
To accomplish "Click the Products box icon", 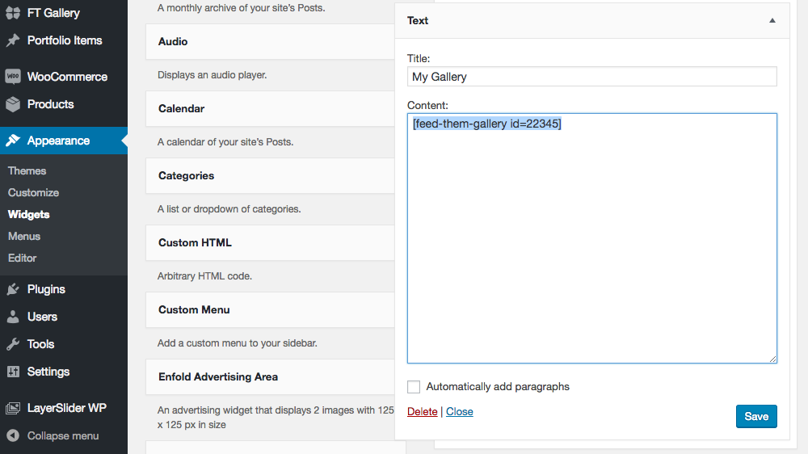I will click(13, 104).
